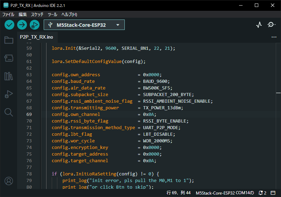Open the Serial Monitor magnifier icon
The height and width of the screenshot is (197, 281).
(271, 25)
